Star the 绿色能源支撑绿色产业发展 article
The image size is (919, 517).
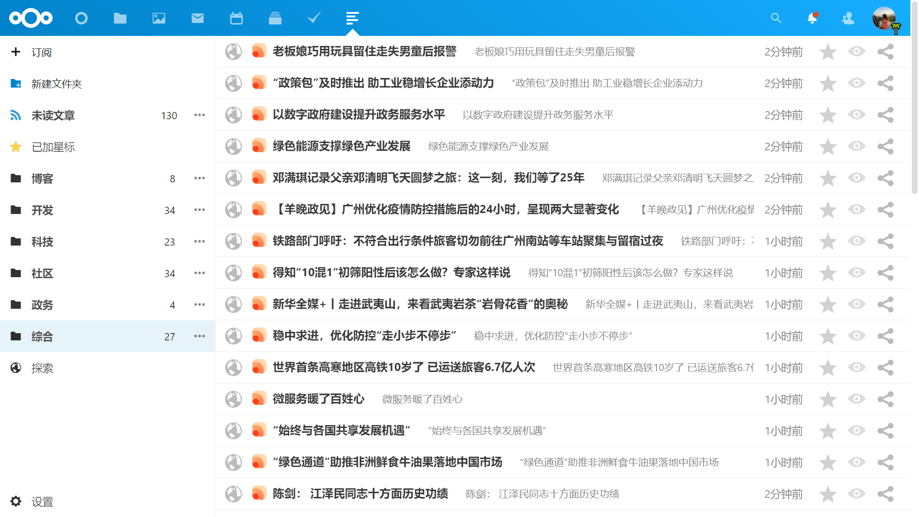(x=828, y=146)
